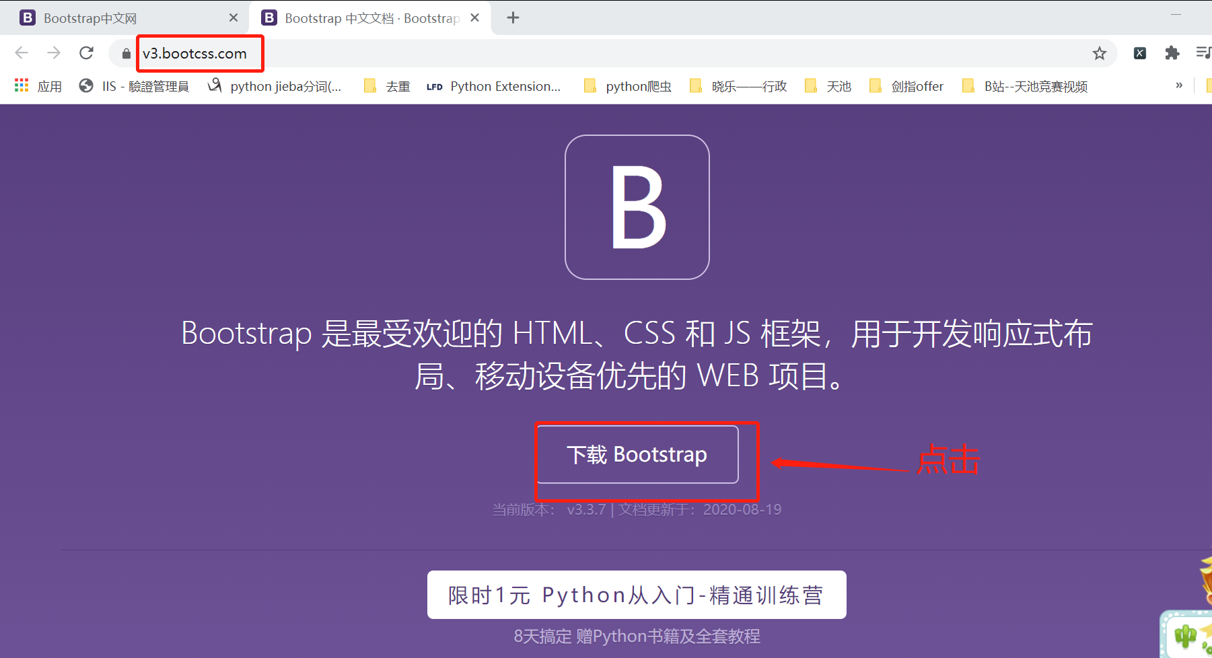
Task: Open 天池 bookmark folder
Action: 828,86
